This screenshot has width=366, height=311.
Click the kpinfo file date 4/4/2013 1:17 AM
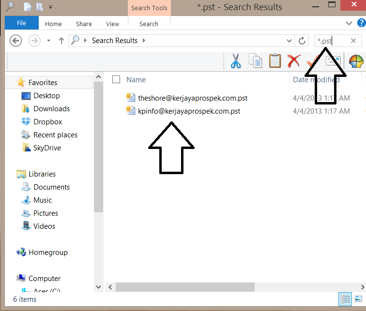[x=321, y=111]
